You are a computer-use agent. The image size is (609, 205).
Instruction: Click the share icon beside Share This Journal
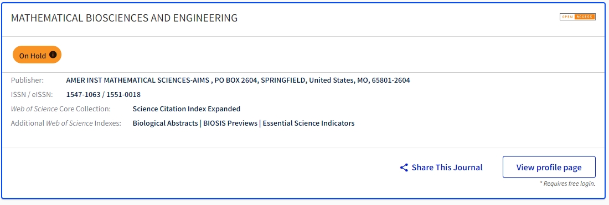(404, 168)
